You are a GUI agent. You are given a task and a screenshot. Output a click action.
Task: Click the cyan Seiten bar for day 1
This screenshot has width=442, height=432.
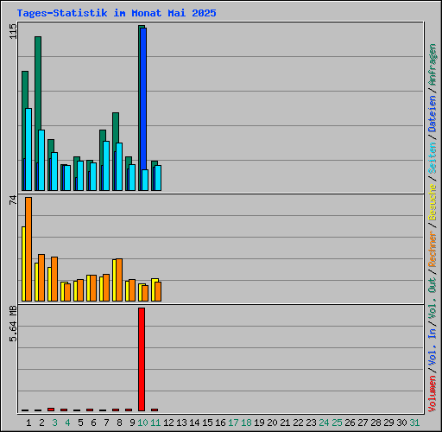[28, 149]
